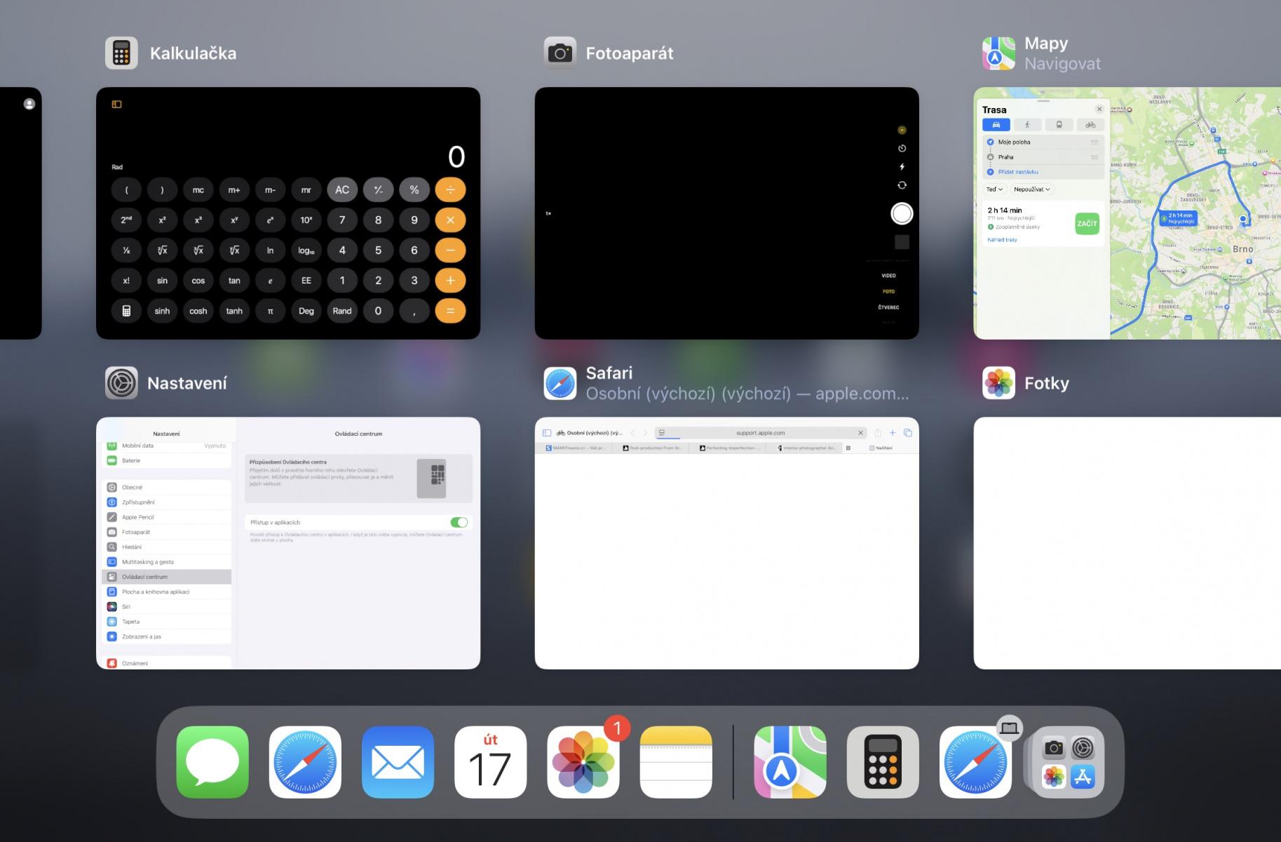This screenshot has height=842, width=1281.
Task: Open the Osobní (výchozí) profile menu in Safari
Action: click(590, 433)
